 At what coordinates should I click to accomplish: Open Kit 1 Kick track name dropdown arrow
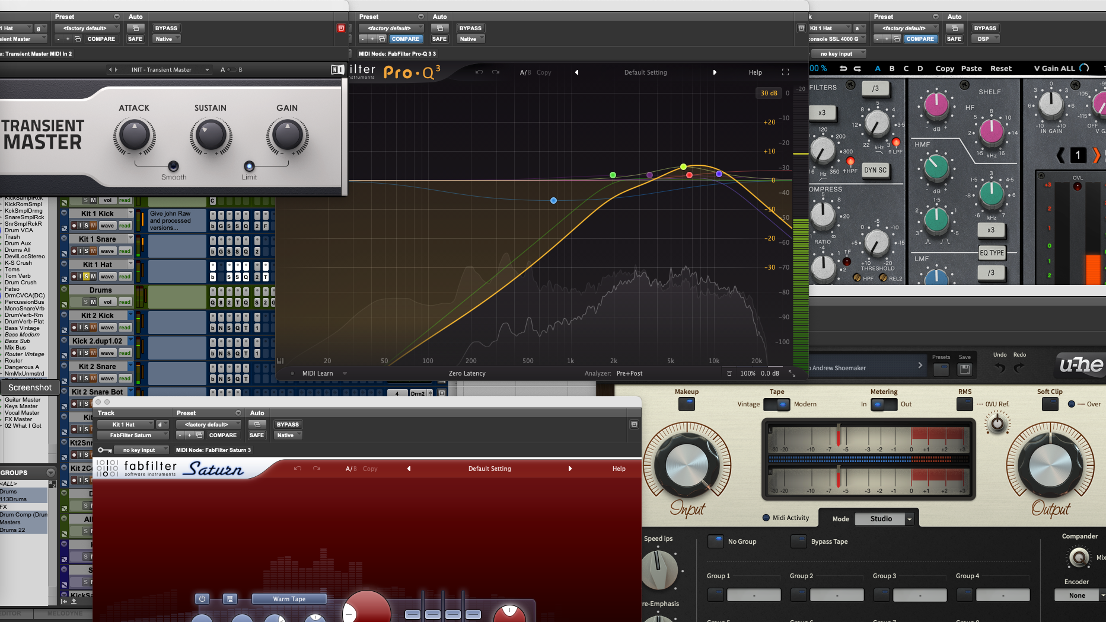(130, 213)
